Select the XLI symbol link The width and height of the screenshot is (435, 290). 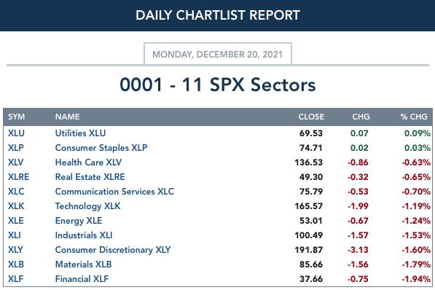[x=14, y=235]
